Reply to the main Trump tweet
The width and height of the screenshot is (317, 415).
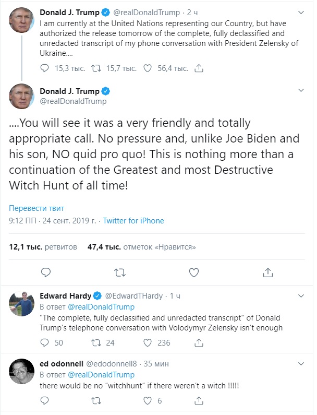[x=46, y=272]
